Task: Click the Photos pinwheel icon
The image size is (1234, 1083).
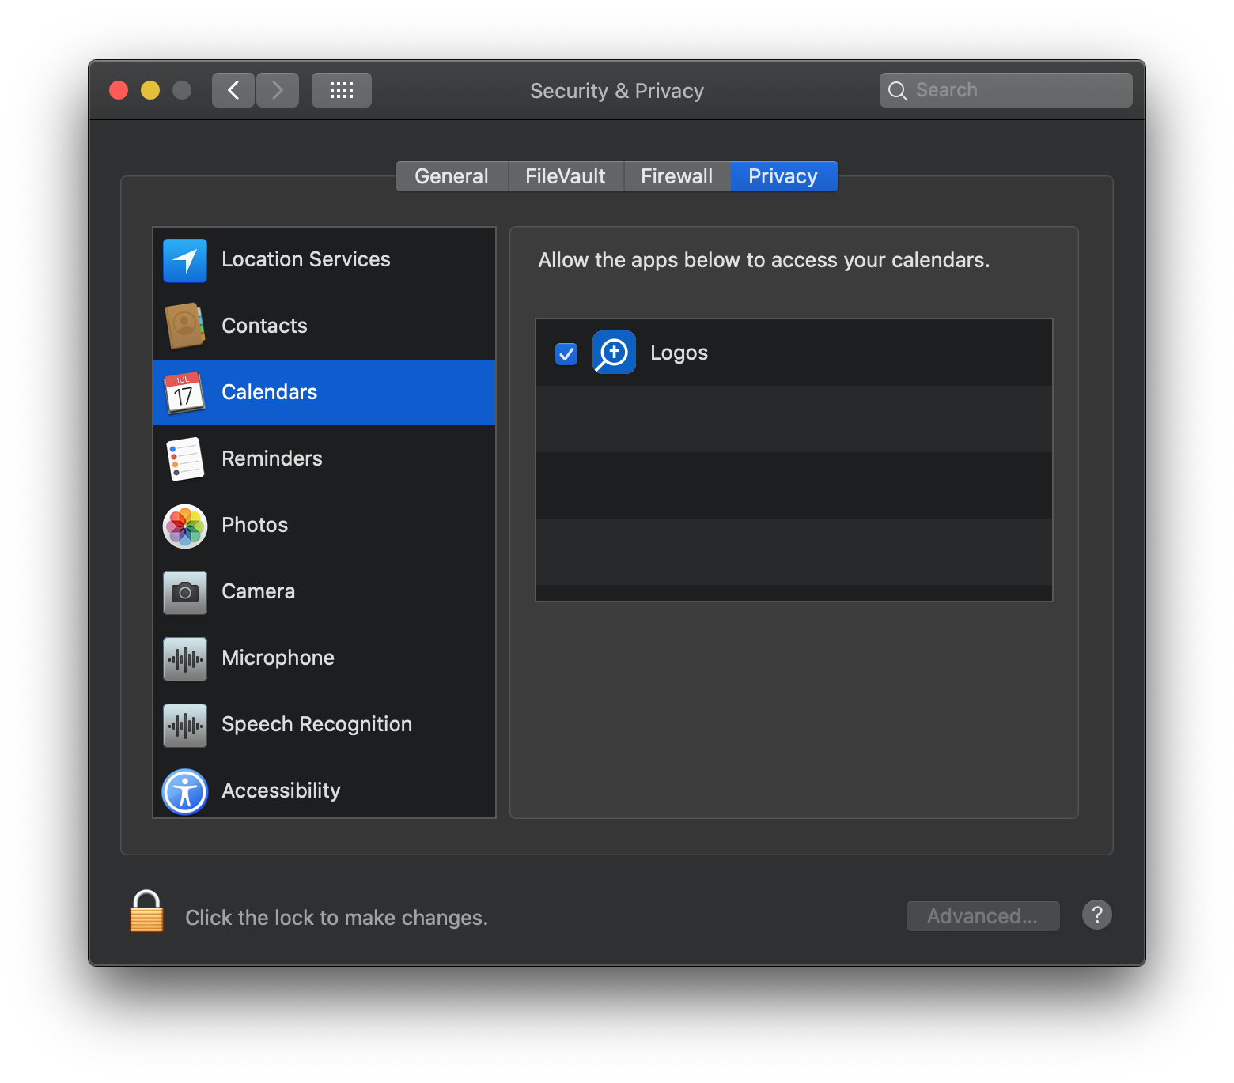Action: 185,526
